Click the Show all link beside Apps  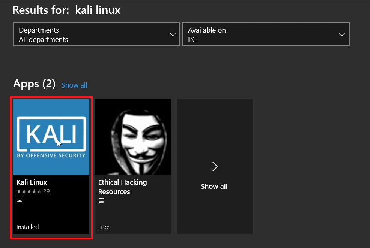74,85
